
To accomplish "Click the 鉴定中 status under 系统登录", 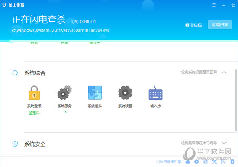I will coord(34,113).
